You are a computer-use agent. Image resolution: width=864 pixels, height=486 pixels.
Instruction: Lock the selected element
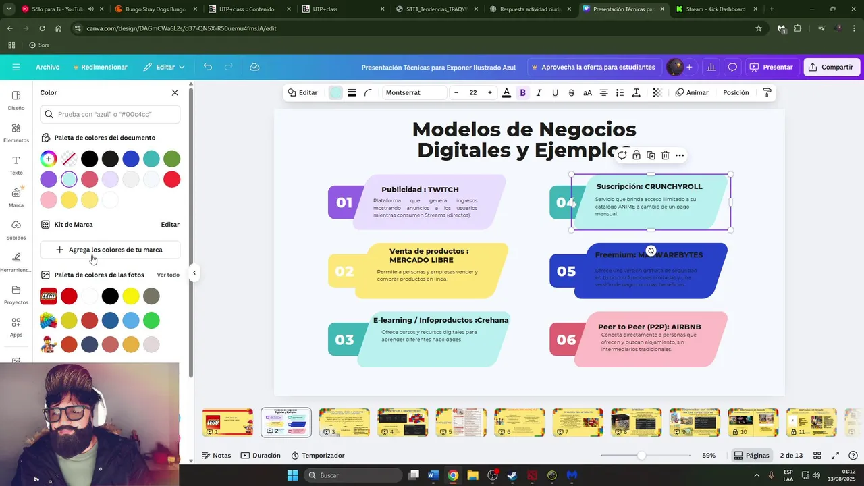[x=637, y=155]
